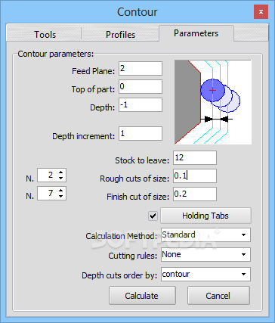Select the Parameters tab
275x323 pixels.
(196, 33)
